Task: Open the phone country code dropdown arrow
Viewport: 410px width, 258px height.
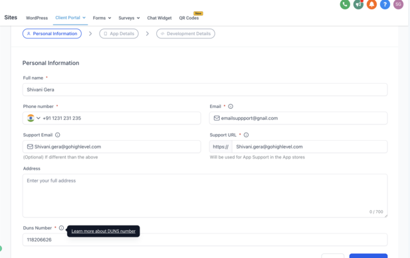Action: point(39,118)
